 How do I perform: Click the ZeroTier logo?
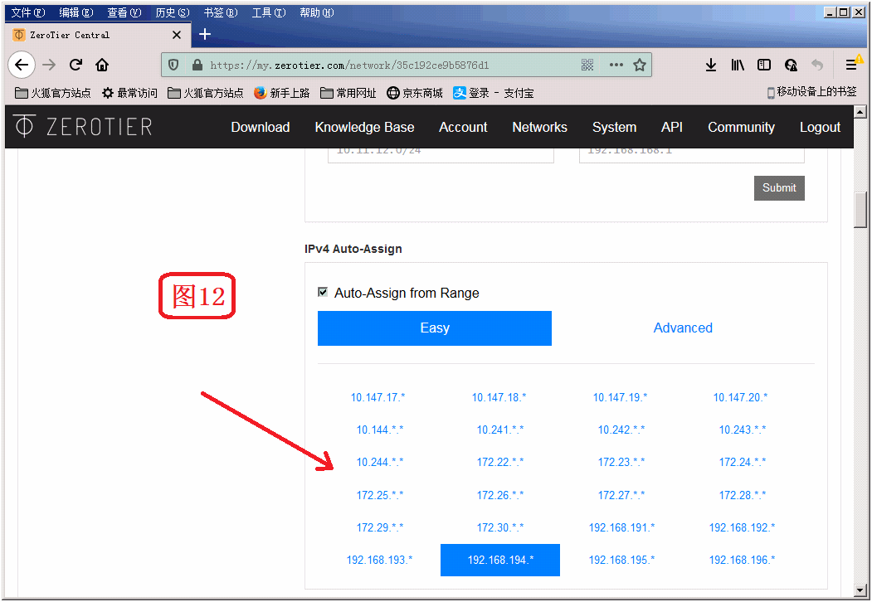pos(82,127)
